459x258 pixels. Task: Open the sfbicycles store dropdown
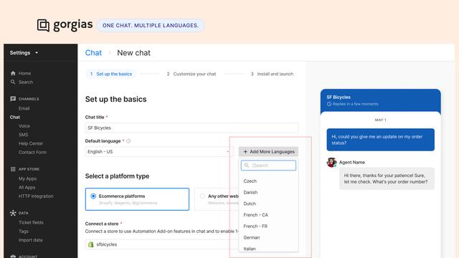point(162,244)
